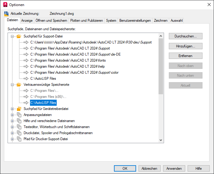The image size is (214, 174).
Task: Expand the Suchpfad für Gerätetreiberdatei node
Action: tap(12, 109)
